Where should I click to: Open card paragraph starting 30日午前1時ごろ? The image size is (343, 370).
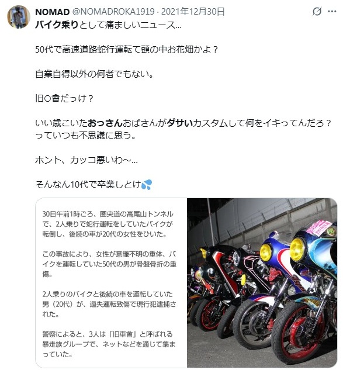108,224
